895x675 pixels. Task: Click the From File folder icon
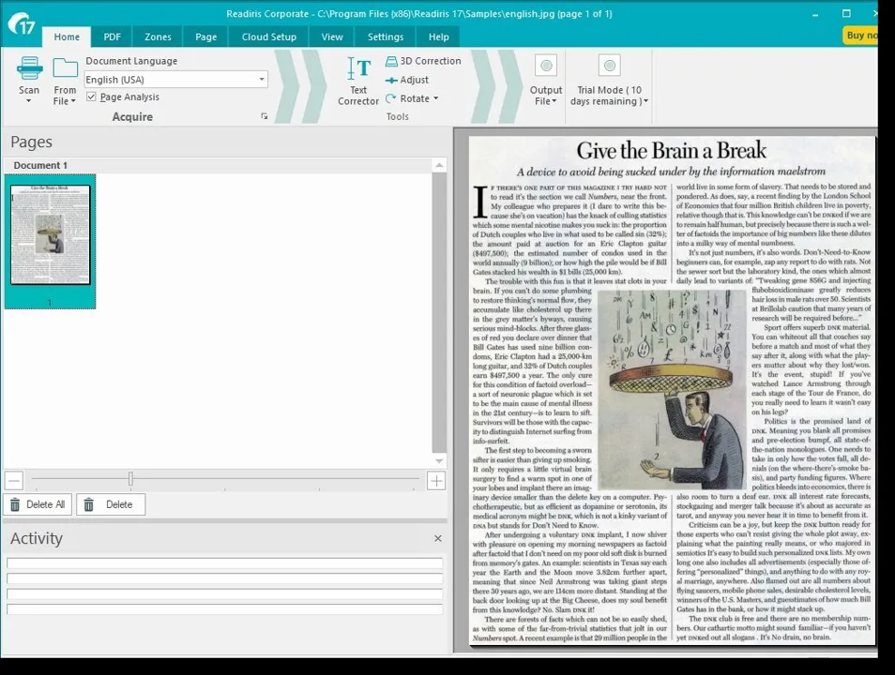65,67
